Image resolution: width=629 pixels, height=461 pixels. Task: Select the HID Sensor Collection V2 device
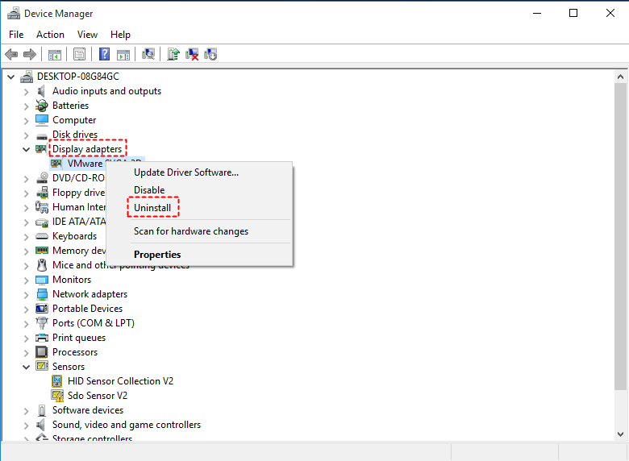(120, 381)
